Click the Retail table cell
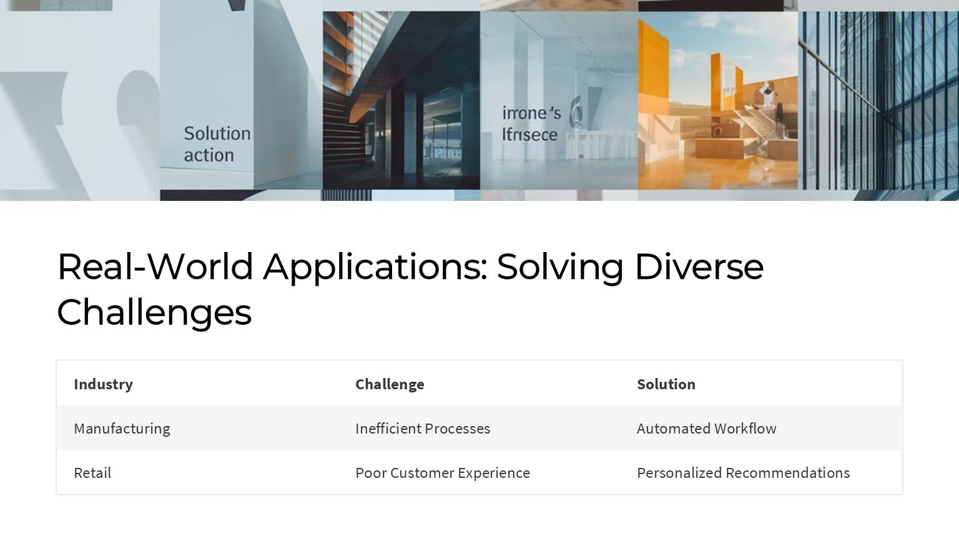959x539 pixels. pos(92,473)
